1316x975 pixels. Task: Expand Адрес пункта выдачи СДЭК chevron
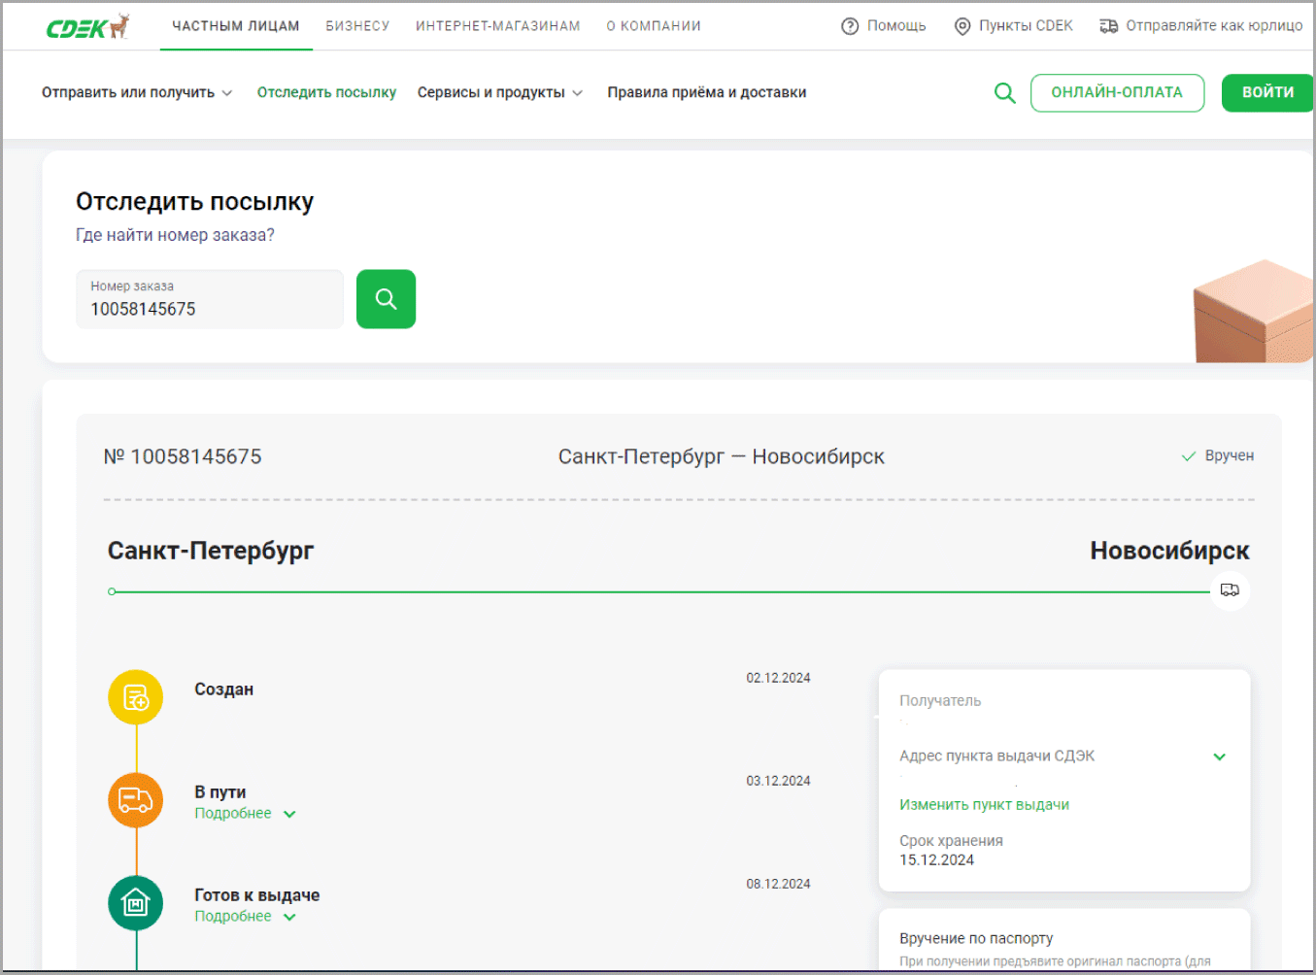tap(1220, 756)
